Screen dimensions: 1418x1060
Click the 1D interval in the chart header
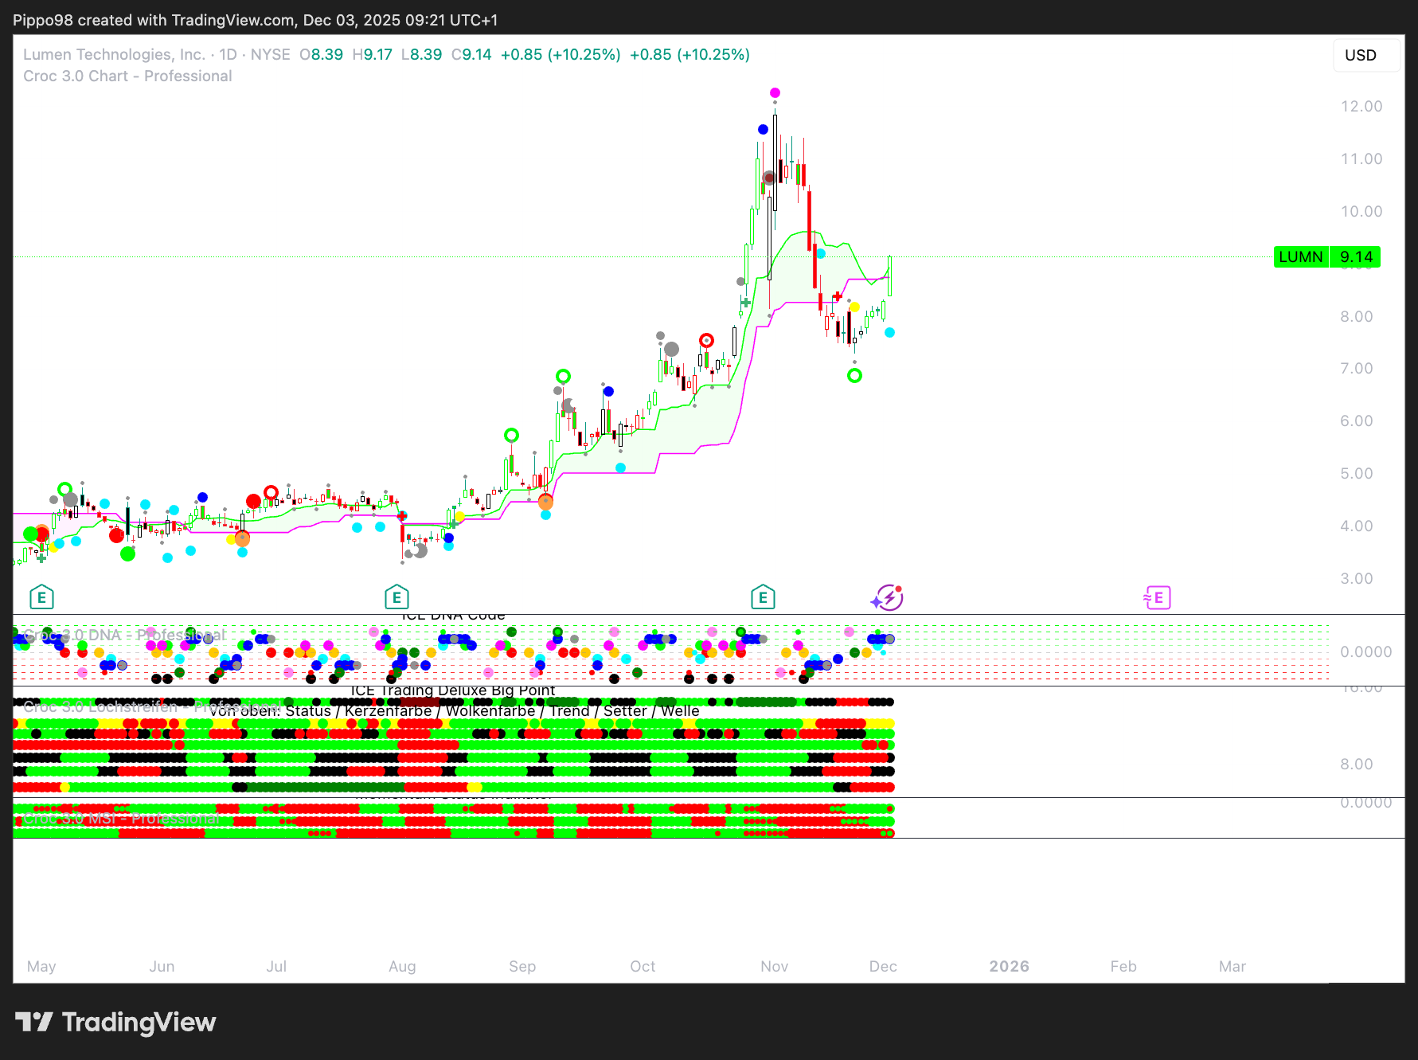pos(228,55)
